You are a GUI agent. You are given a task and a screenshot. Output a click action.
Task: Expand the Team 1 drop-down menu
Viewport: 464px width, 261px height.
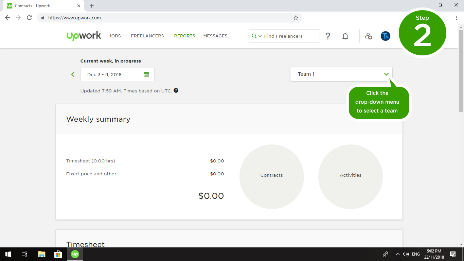tap(386, 74)
